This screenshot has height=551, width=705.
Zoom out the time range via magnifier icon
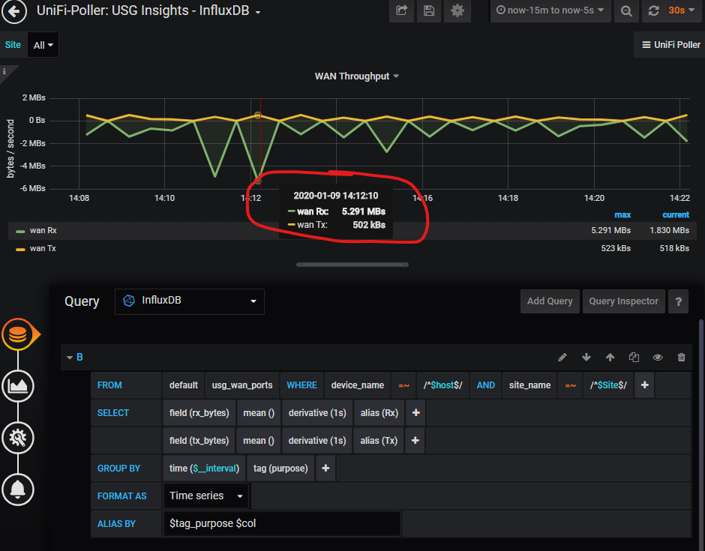tap(626, 10)
